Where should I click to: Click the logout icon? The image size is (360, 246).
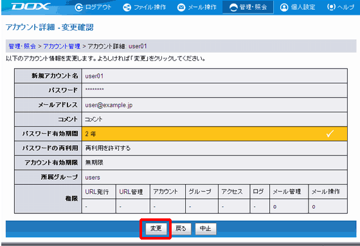tap(78, 7)
